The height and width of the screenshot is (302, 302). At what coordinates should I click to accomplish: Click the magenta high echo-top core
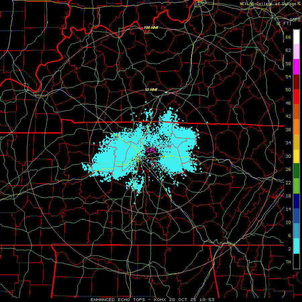(x=152, y=150)
